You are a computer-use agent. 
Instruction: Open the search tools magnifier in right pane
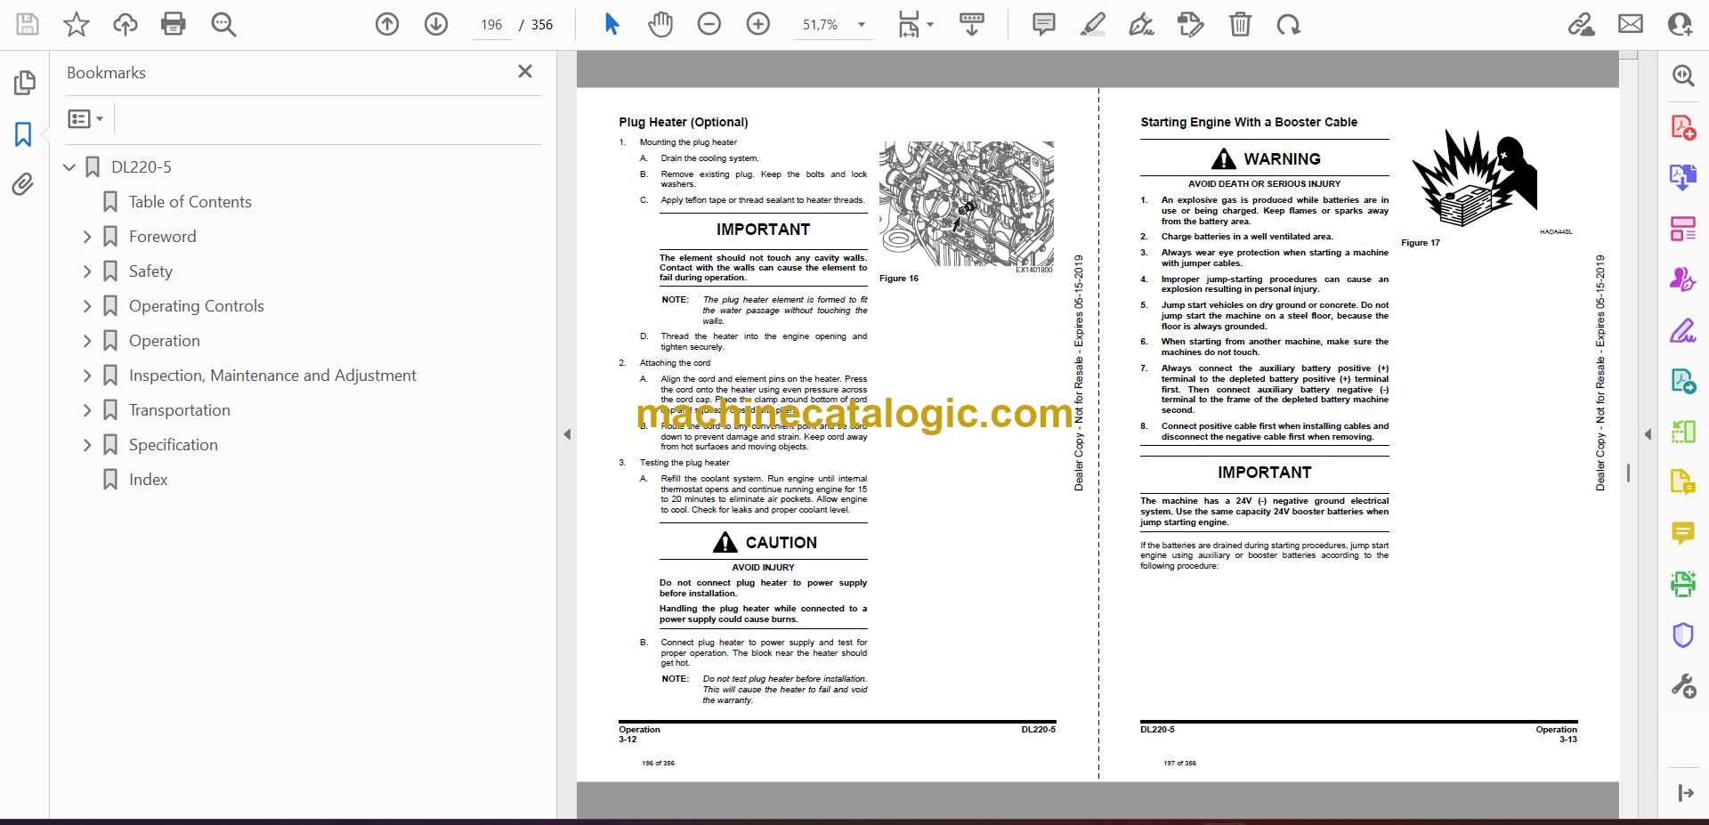(1683, 76)
